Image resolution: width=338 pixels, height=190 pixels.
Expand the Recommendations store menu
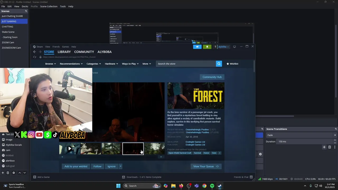[x=71, y=64]
